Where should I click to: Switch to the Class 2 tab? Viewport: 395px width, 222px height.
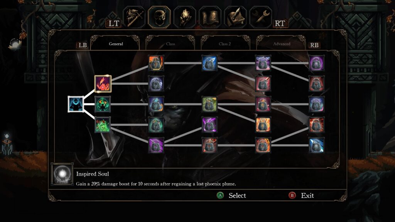(225, 44)
